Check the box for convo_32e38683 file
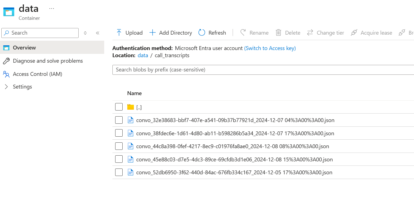Viewport: 414px width, 218px height. (119, 120)
